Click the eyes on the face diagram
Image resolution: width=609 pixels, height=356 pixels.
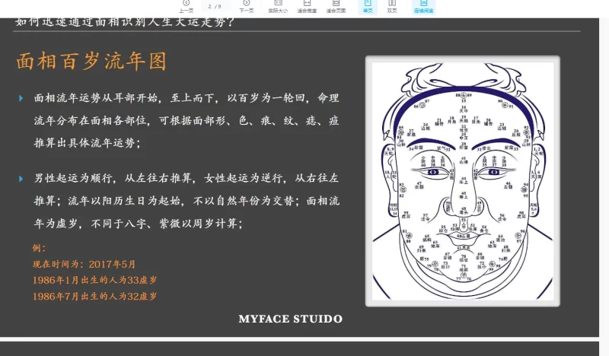(463, 172)
